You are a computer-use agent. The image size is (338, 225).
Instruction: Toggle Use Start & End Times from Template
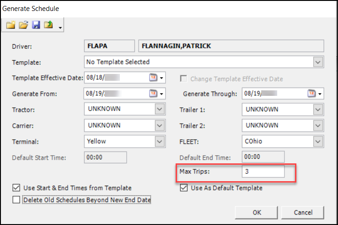click(x=17, y=188)
